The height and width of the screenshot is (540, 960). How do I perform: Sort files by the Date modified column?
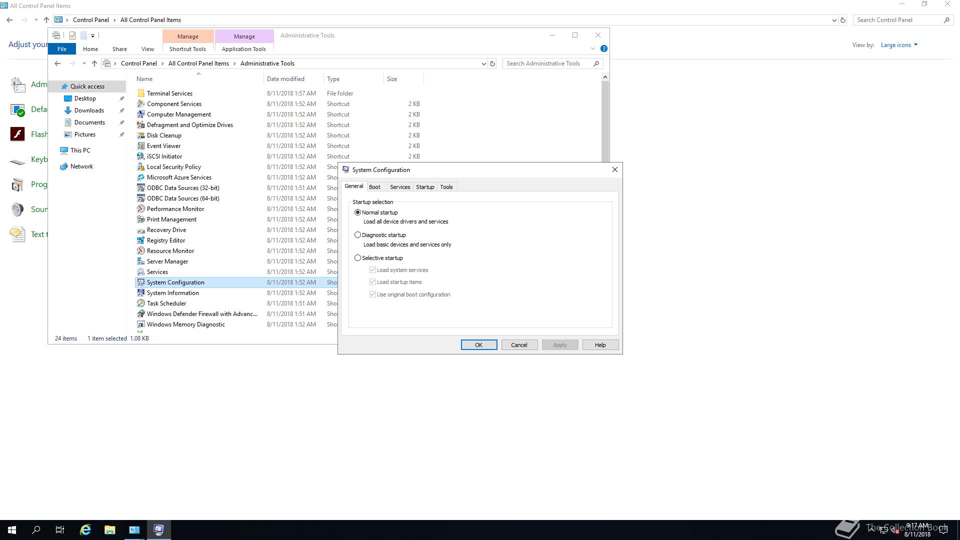coord(293,79)
